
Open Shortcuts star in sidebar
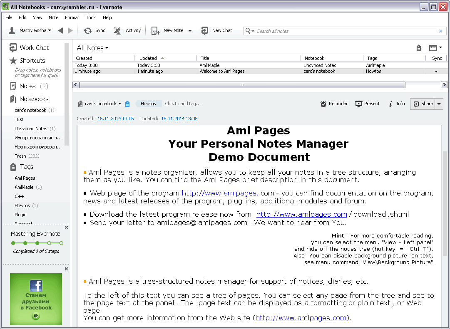click(x=27, y=61)
